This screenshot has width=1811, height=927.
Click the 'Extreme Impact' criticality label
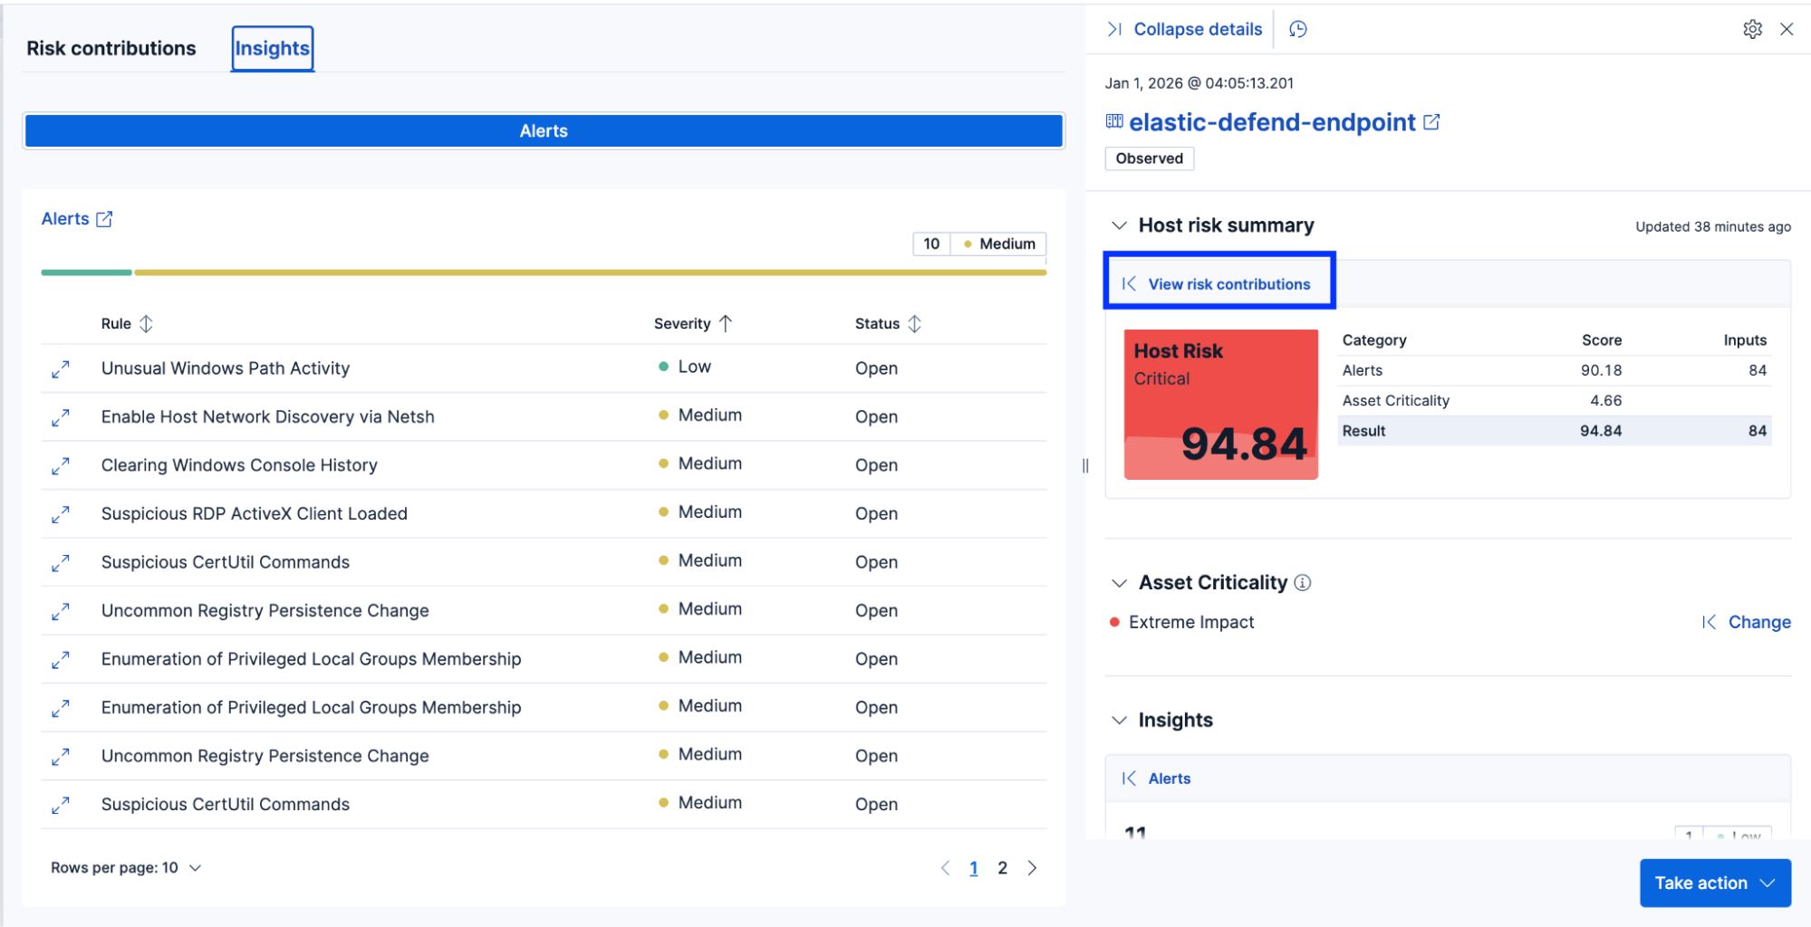(1191, 622)
